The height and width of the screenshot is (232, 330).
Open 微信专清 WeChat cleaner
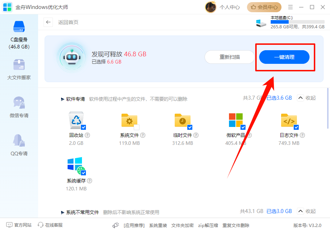pos(19,107)
